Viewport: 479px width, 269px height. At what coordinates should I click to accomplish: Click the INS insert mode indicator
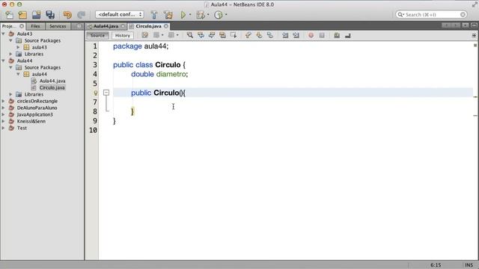coord(469,265)
